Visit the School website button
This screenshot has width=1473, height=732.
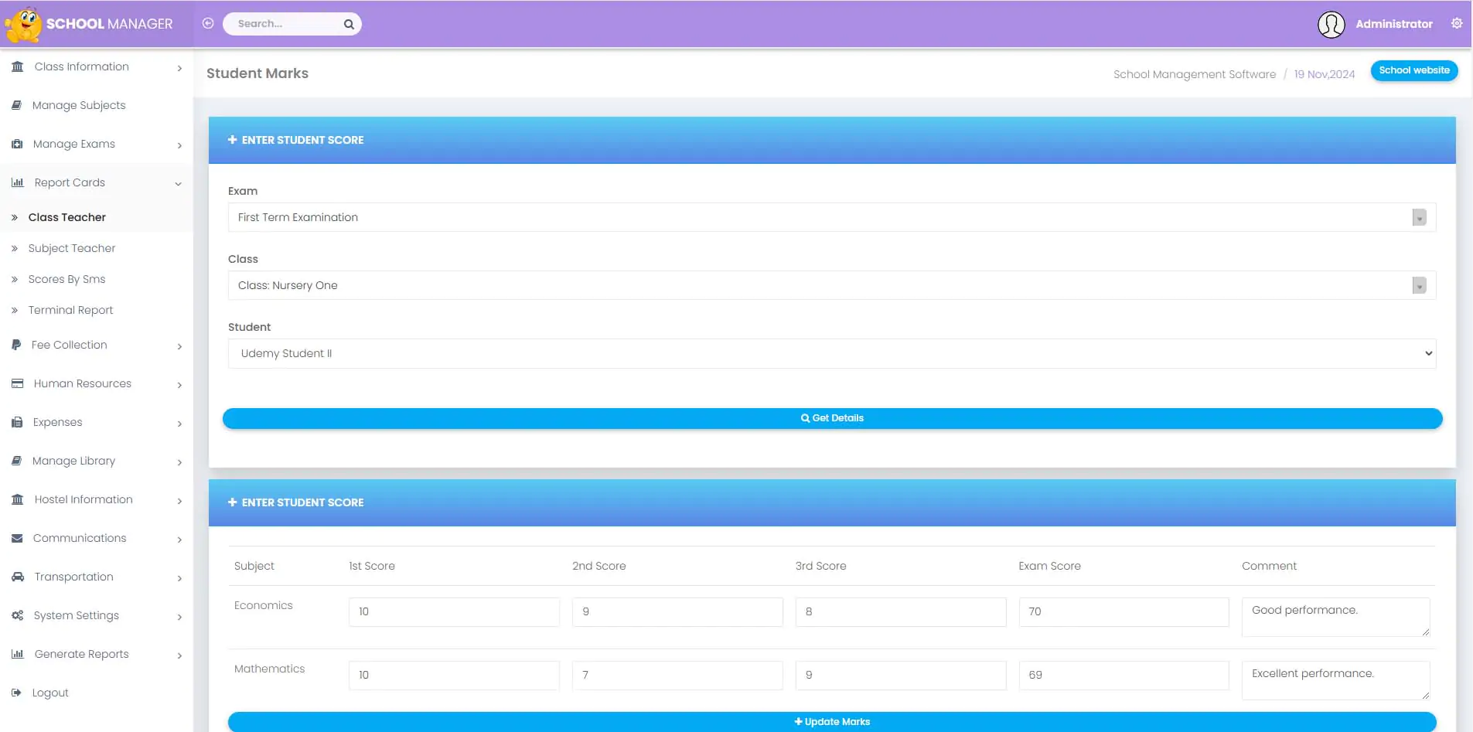point(1413,70)
